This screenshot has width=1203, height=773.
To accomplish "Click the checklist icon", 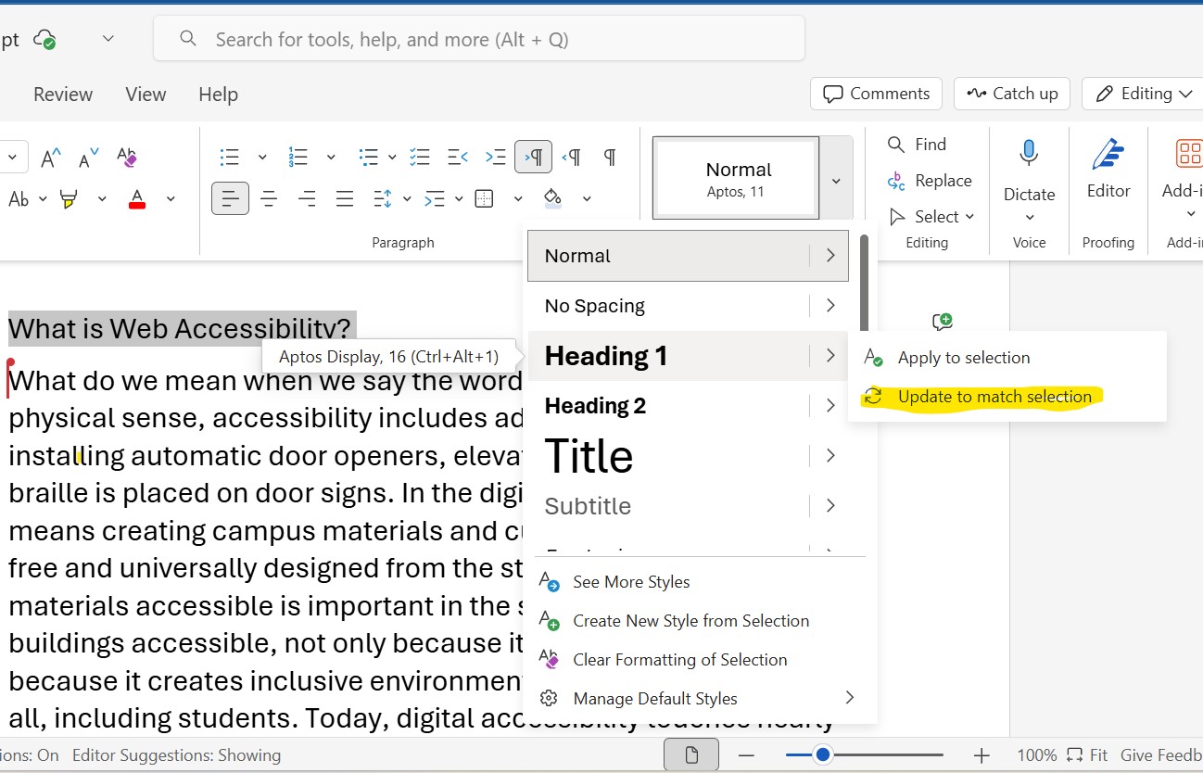I will pos(420,157).
